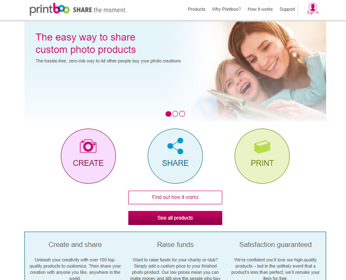
Task: Select the first filled carousel dot
Action: coord(168,114)
